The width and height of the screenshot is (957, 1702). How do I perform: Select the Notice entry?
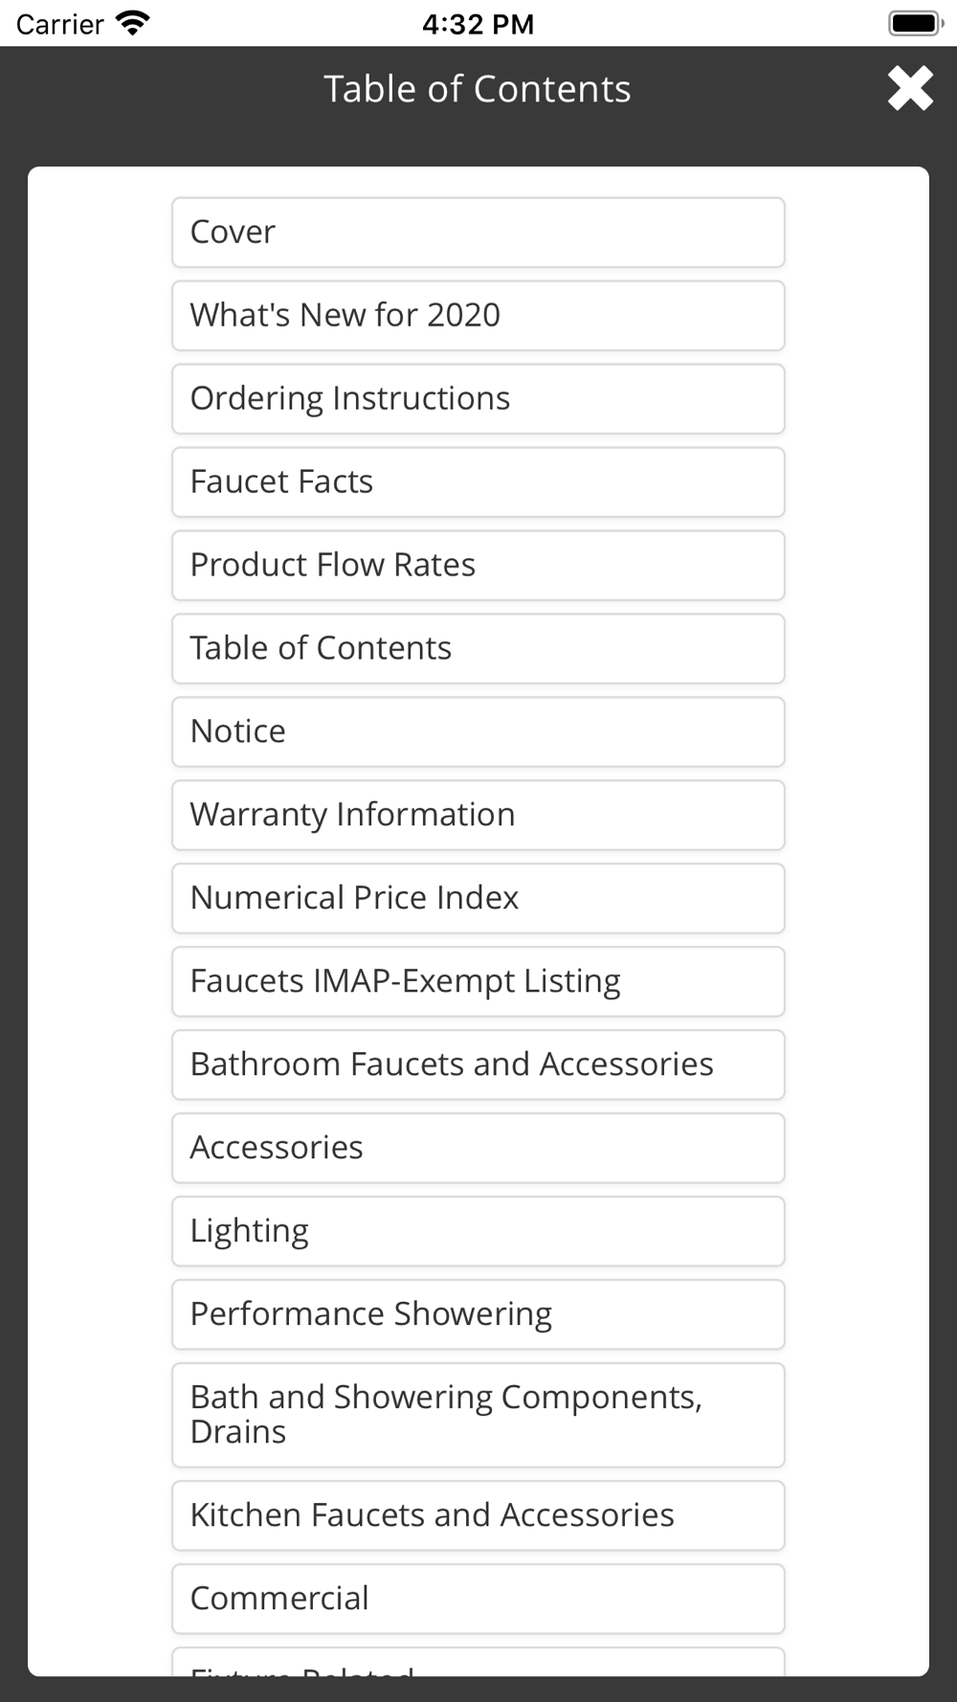pos(478,732)
